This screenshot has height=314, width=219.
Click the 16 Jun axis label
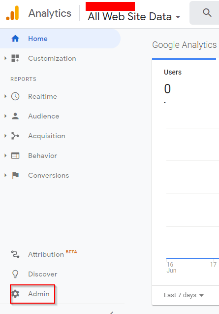(171, 267)
